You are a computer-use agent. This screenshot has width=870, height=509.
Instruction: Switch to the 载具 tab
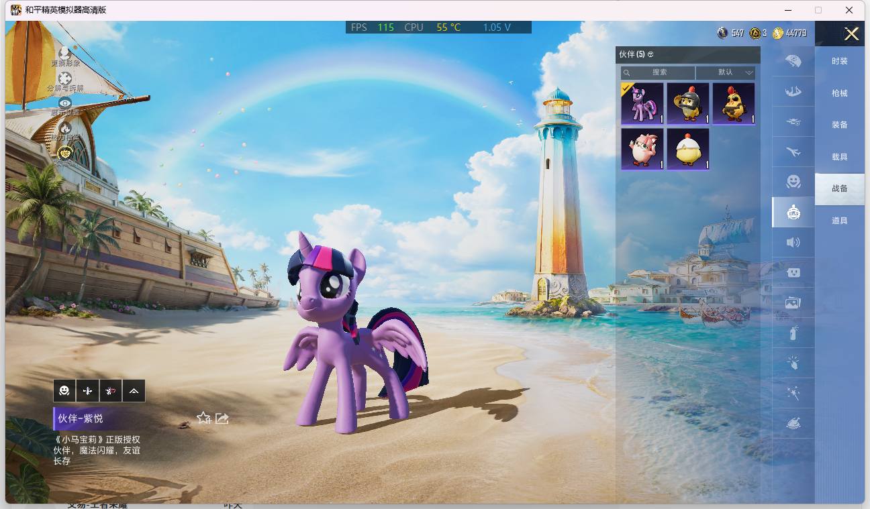840,157
